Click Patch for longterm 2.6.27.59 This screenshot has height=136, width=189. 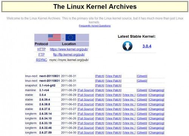(100, 133)
